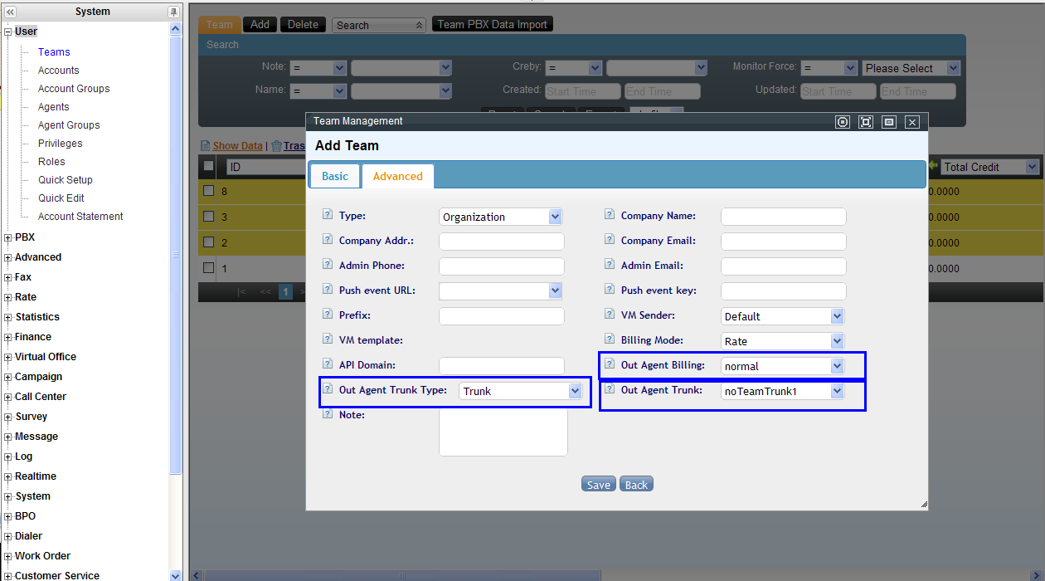Click the help icon beside Type field
This screenshot has height=581, width=1045.
coord(327,215)
